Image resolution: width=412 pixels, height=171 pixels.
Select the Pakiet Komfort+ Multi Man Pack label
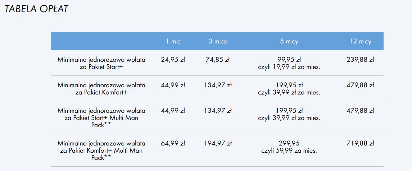pos(101,151)
